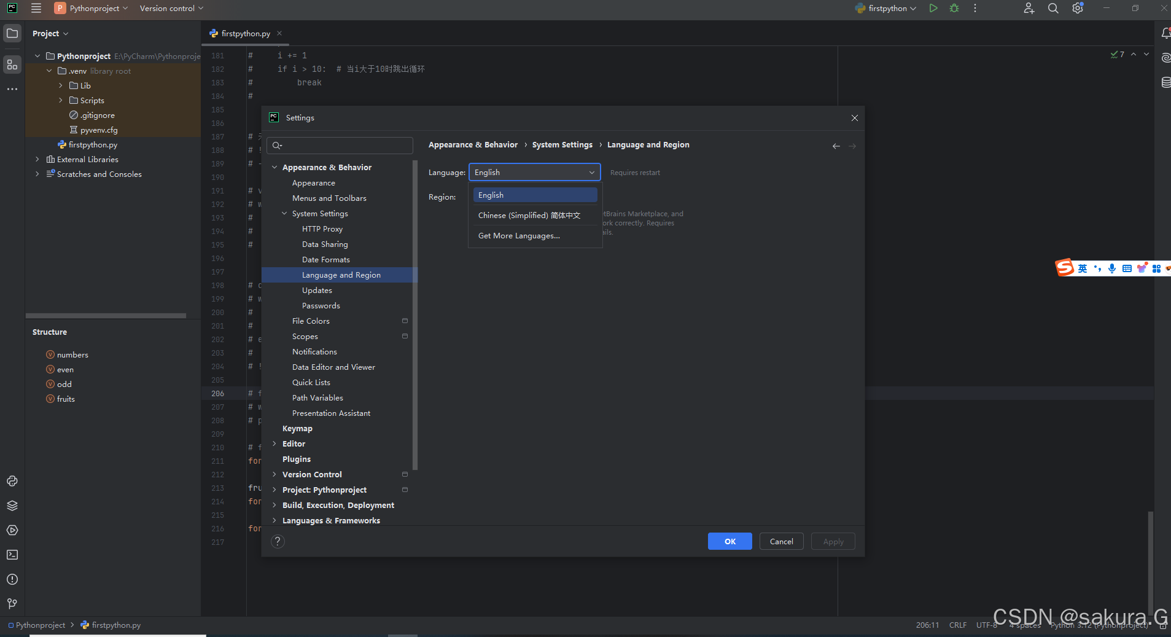The height and width of the screenshot is (637, 1171).
Task: Collapse the System Settings subtree
Action: click(x=284, y=213)
